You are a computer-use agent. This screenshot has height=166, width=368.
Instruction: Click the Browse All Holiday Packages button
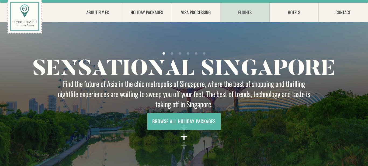[184, 121]
